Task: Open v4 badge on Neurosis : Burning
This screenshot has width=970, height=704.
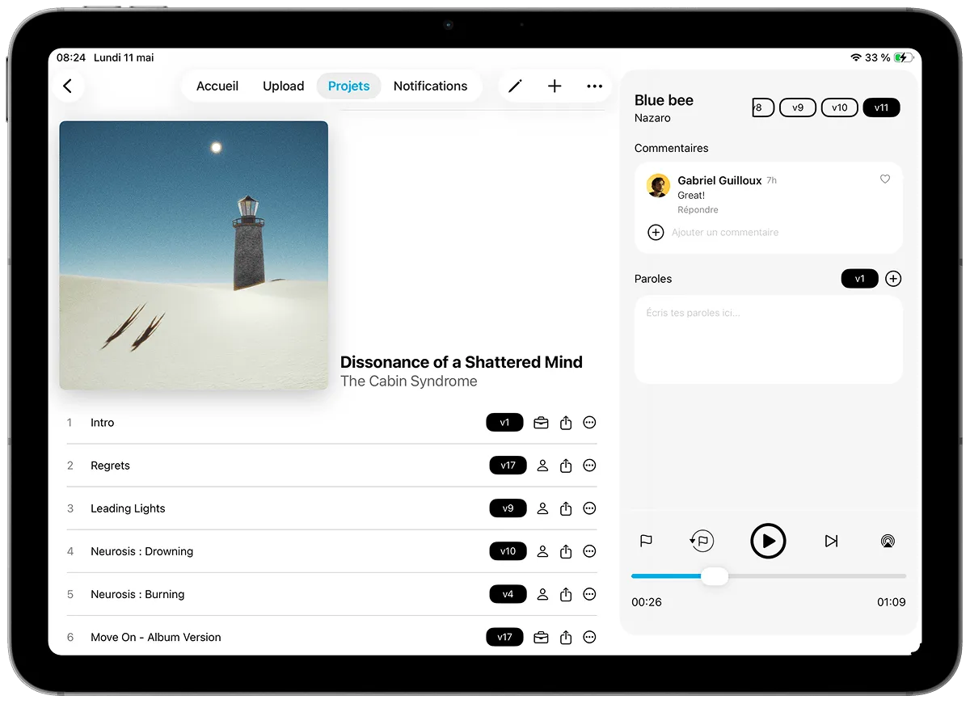Action: point(508,594)
